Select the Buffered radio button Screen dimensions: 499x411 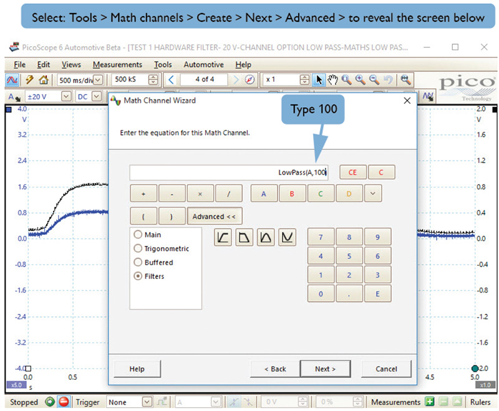click(138, 262)
